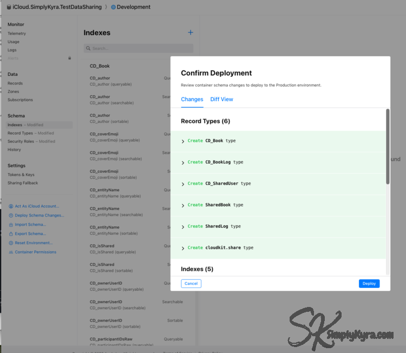Open Logs in the sidebar

12,50
